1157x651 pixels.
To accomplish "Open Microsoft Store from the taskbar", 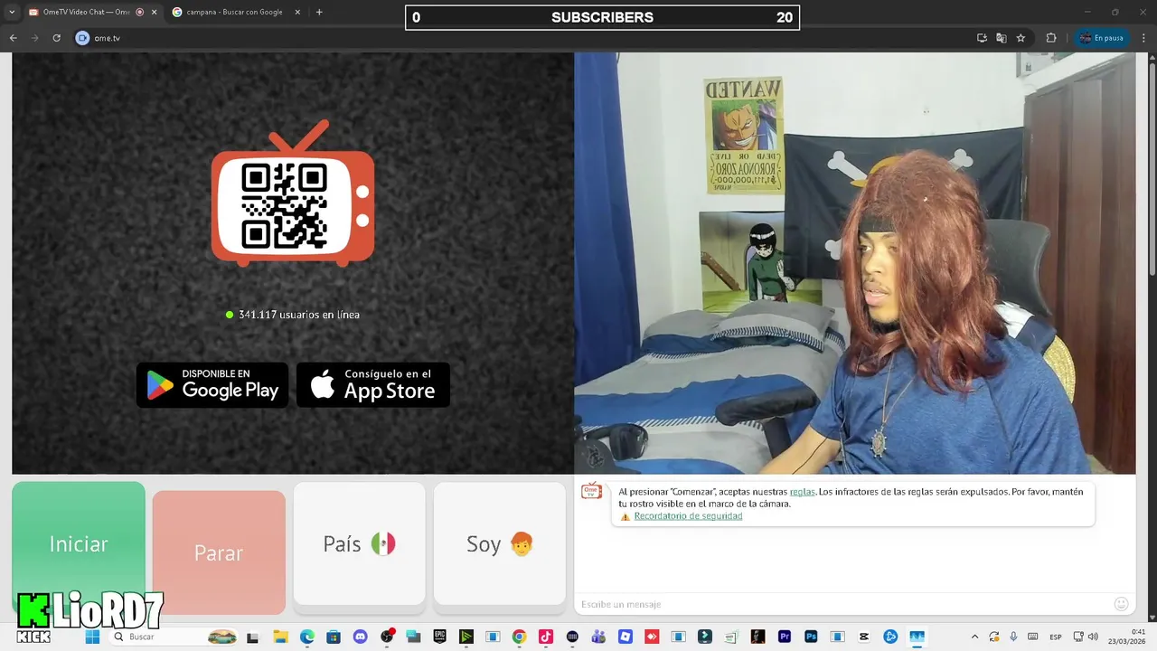I will tap(334, 637).
